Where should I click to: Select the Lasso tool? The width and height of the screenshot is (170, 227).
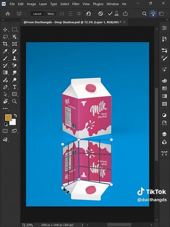pos(5,37)
